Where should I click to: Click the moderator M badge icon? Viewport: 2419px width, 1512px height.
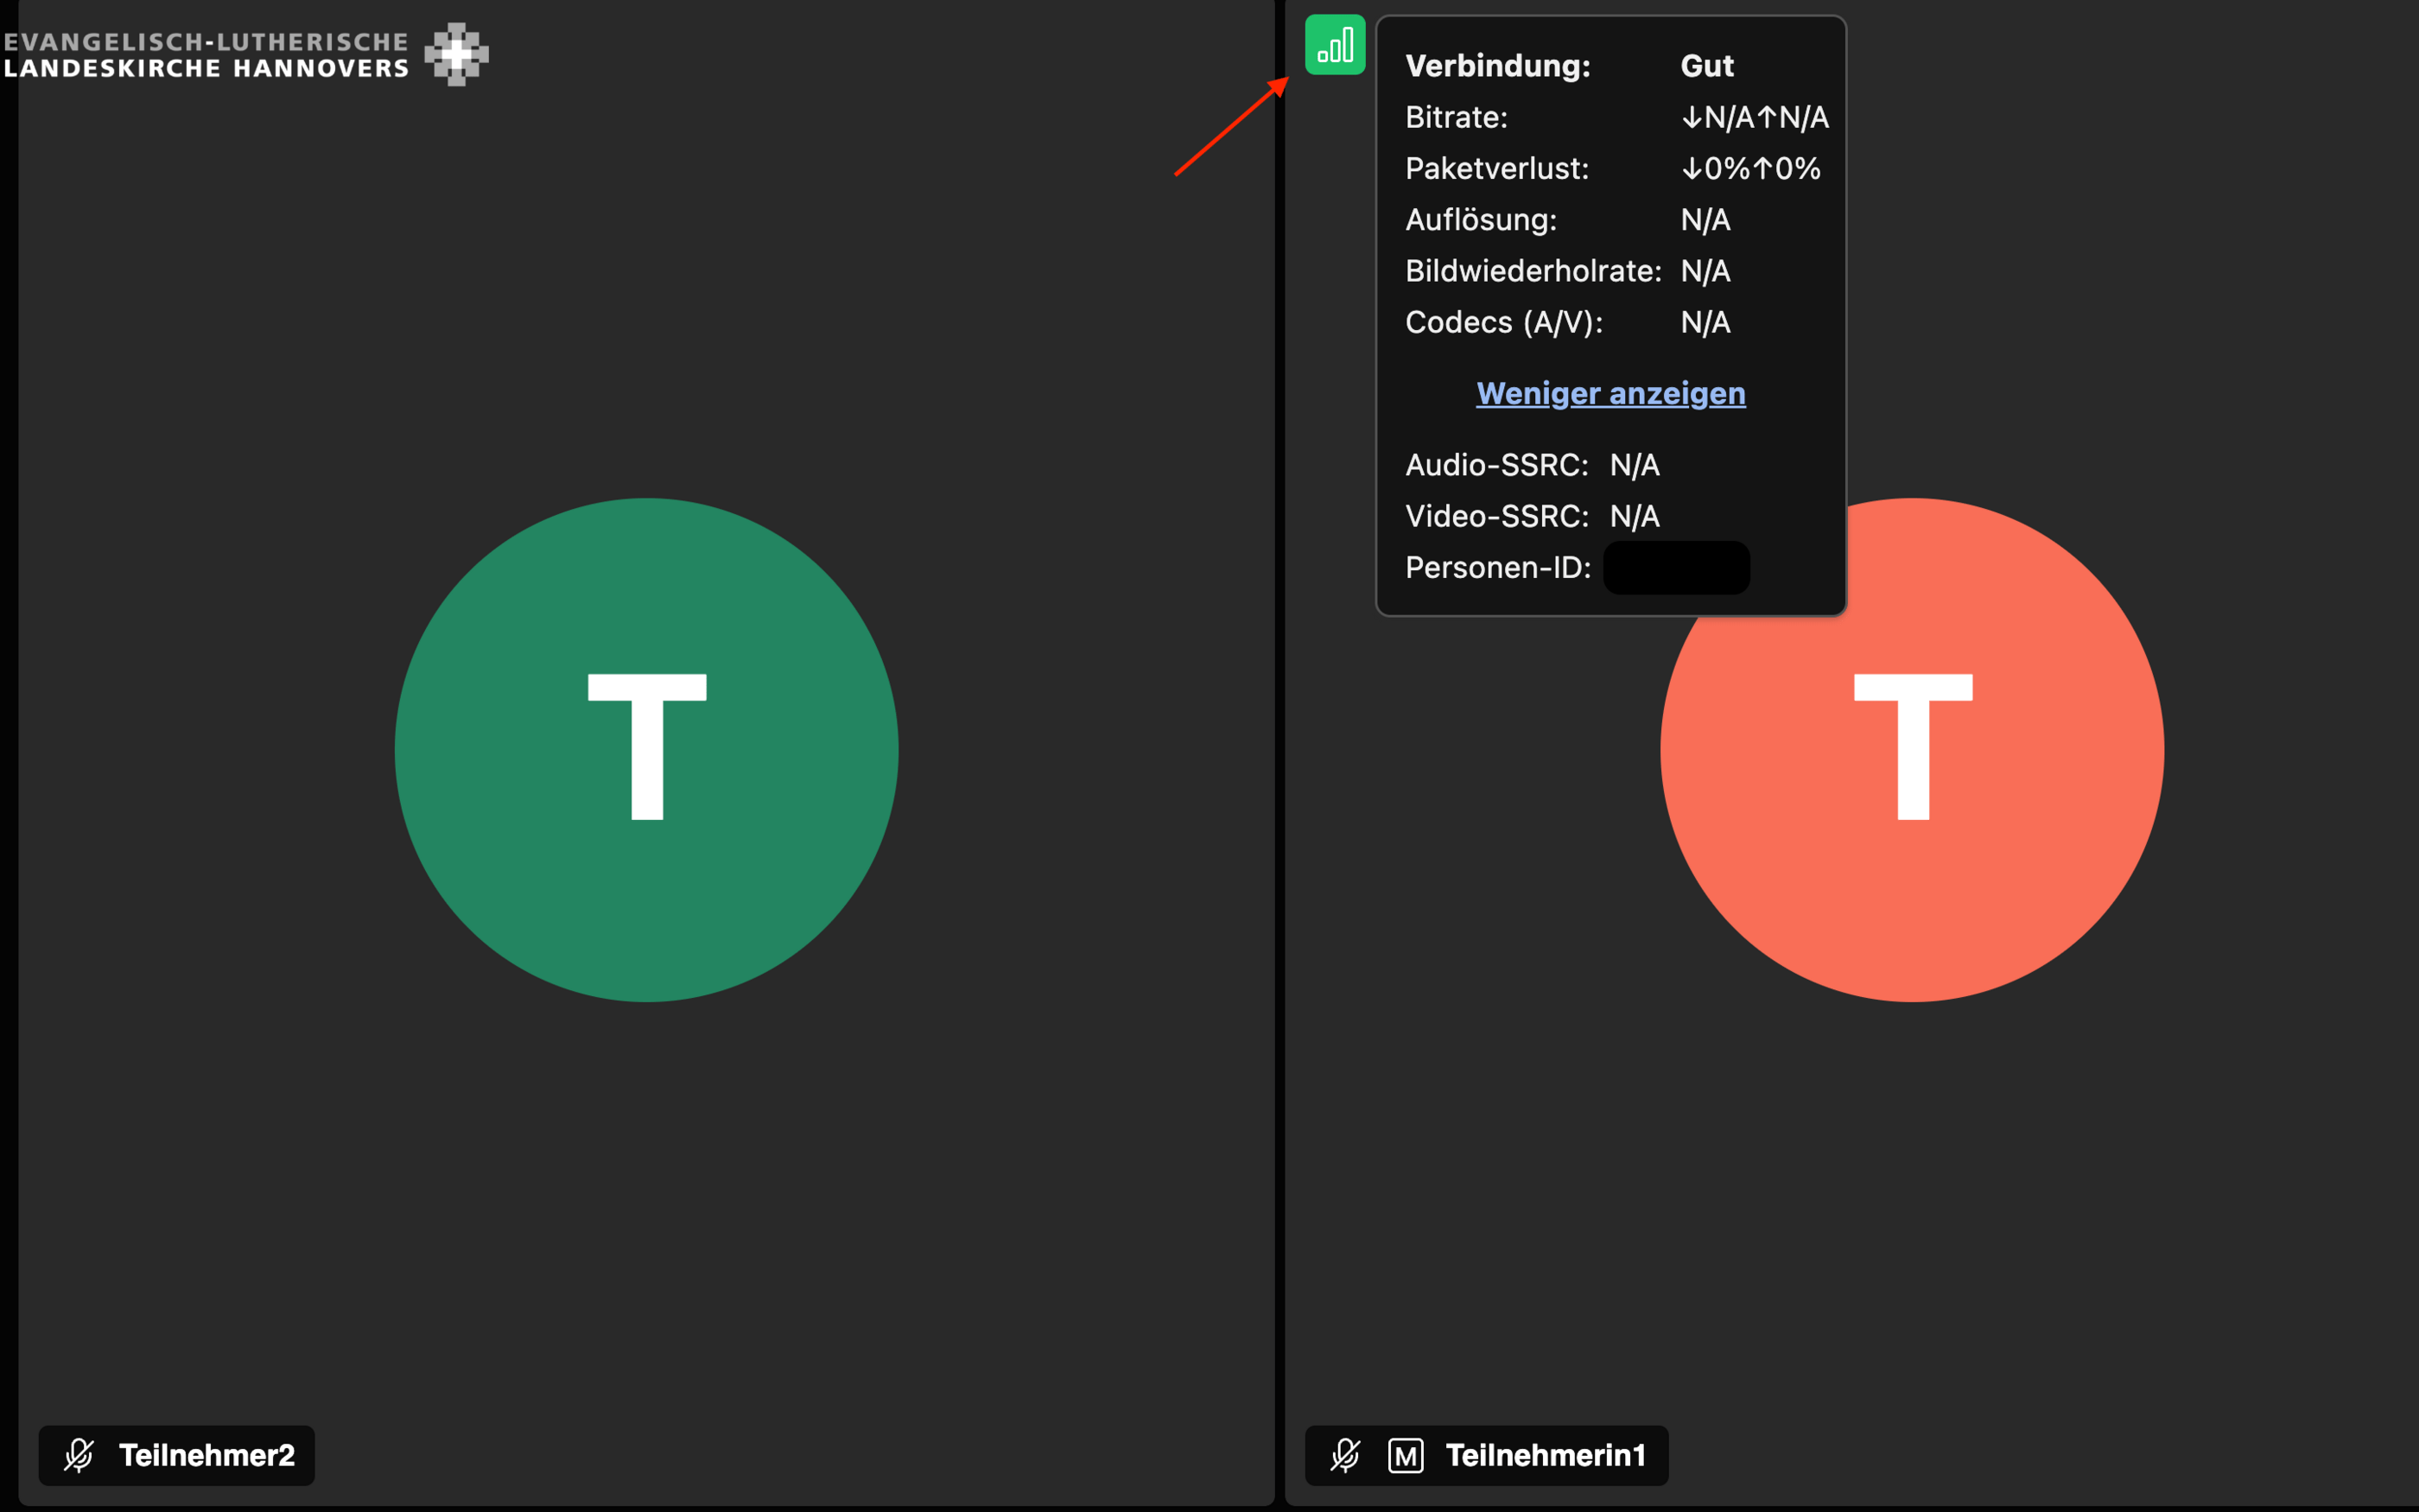pos(1406,1455)
